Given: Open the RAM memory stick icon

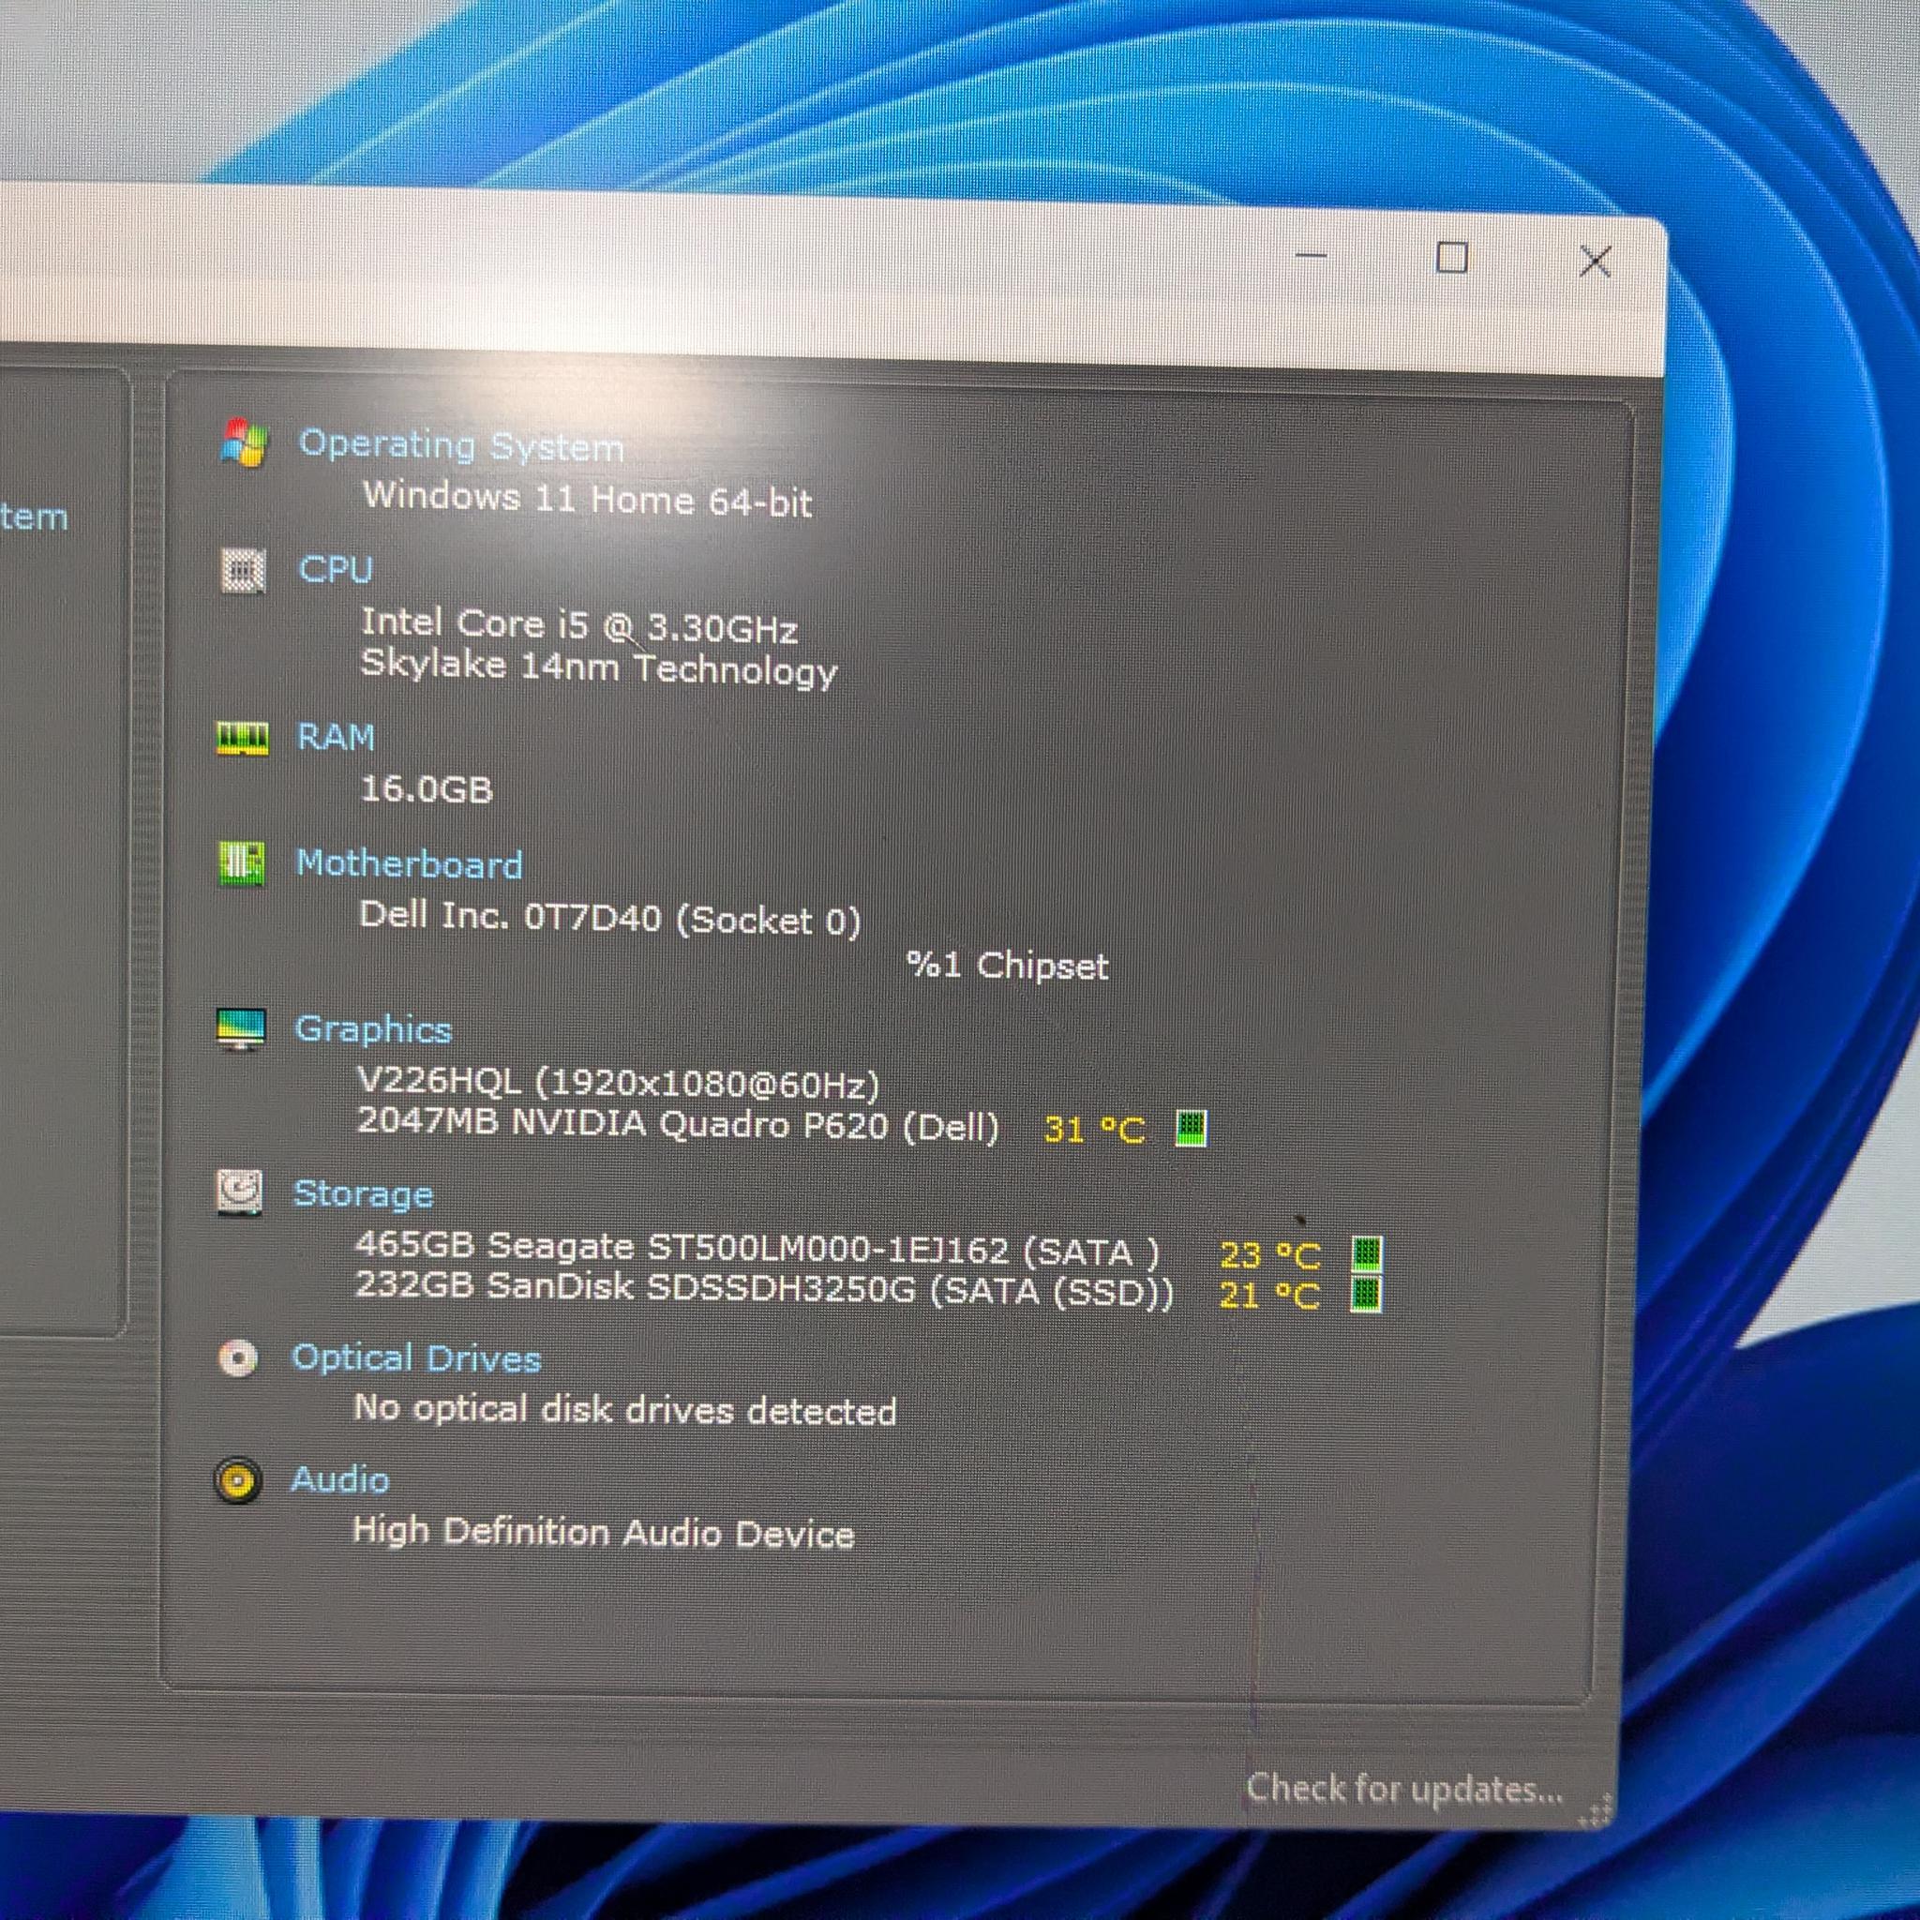Looking at the screenshot, I should tap(243, 738).
